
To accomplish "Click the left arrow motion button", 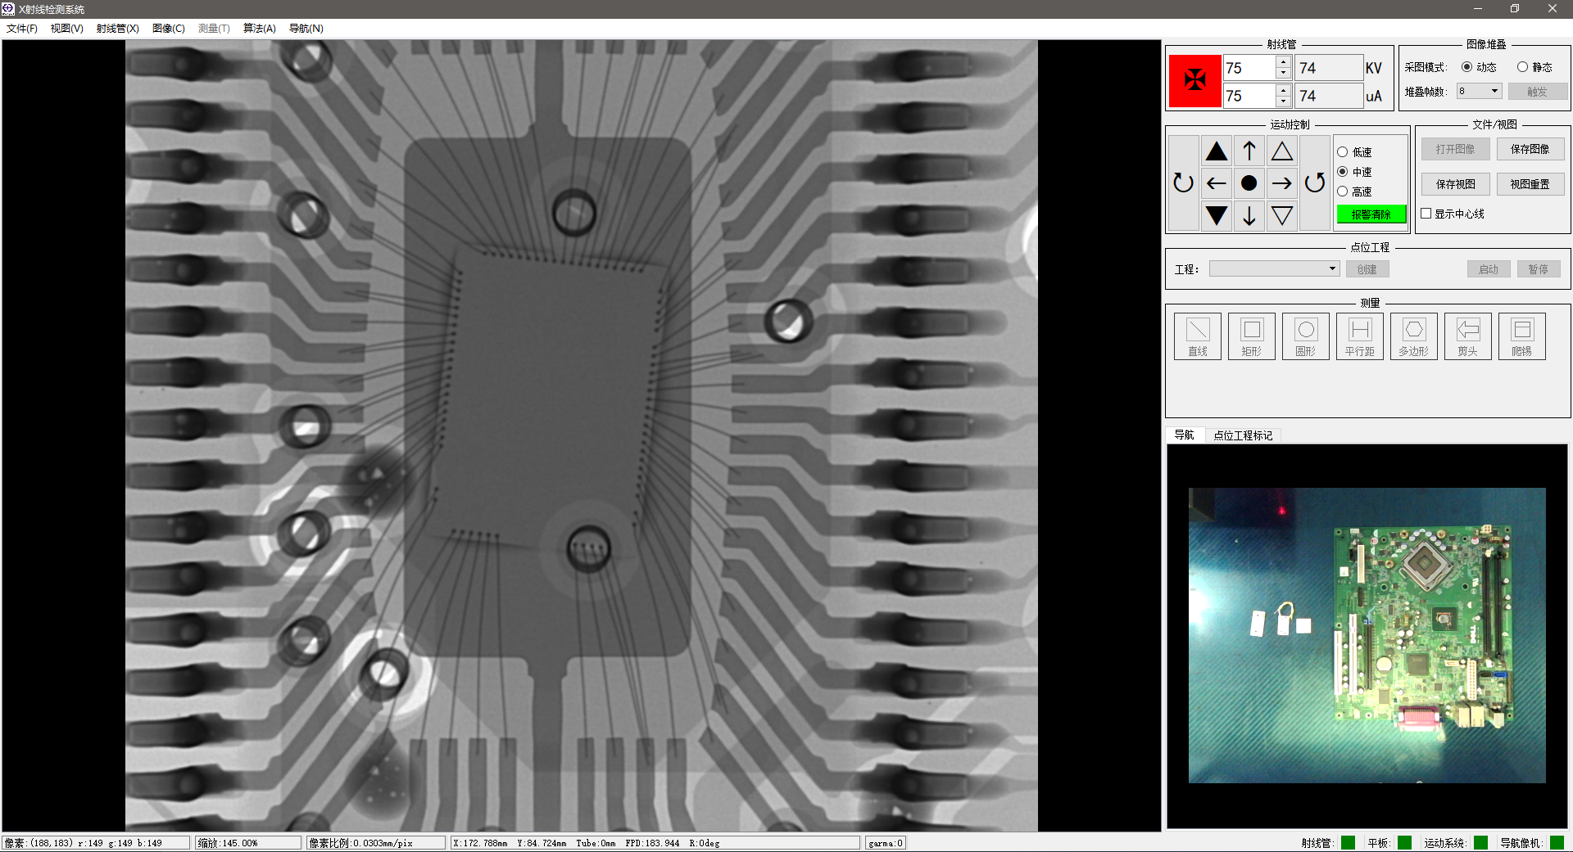I will coord(1217,183).
